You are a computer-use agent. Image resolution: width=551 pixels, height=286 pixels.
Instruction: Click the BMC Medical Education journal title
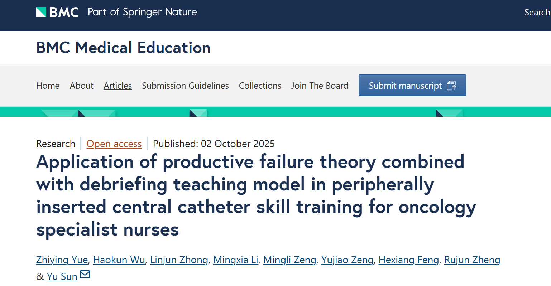123,48
